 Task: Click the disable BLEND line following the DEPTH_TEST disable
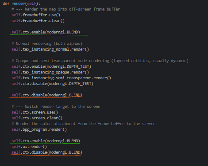[47, 95]
